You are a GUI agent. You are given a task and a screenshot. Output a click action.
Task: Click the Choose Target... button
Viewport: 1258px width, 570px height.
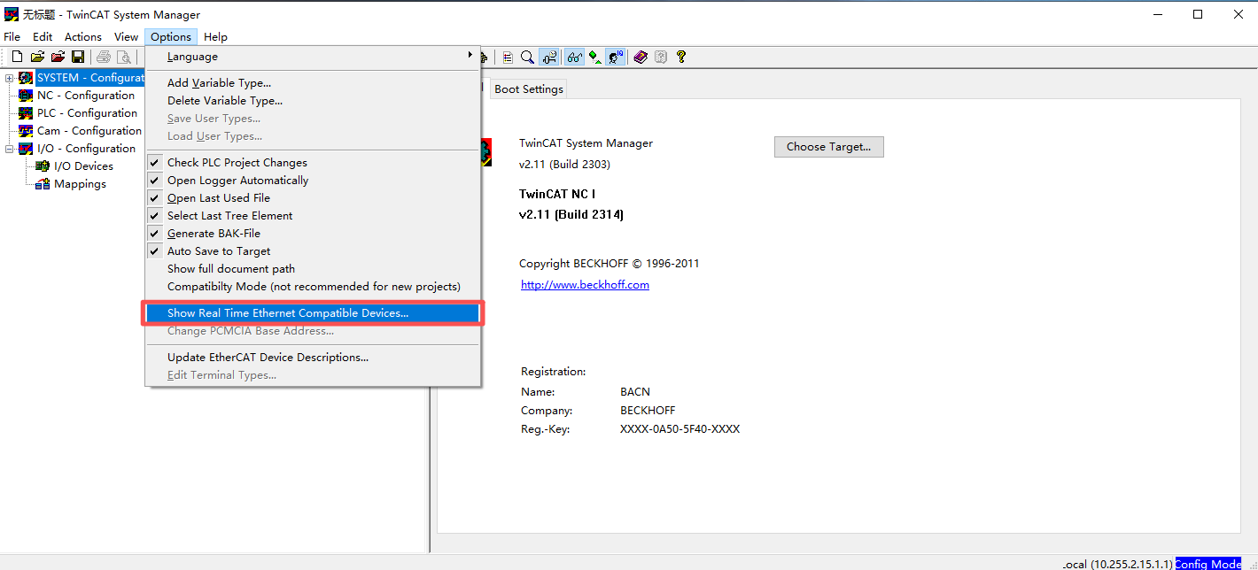[x=829, y=147]
